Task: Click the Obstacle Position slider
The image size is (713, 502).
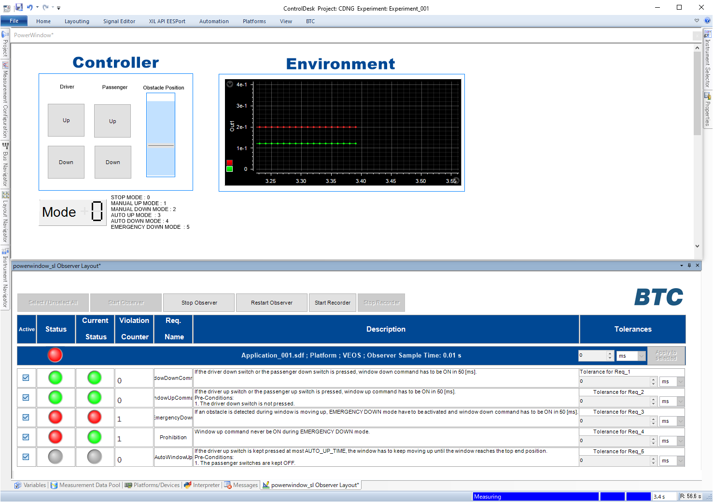Action: click(161, 135)
